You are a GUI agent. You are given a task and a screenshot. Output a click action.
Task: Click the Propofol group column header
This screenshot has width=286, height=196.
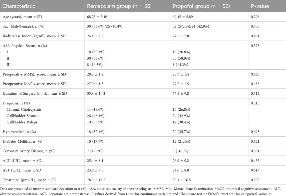[201, 6]
